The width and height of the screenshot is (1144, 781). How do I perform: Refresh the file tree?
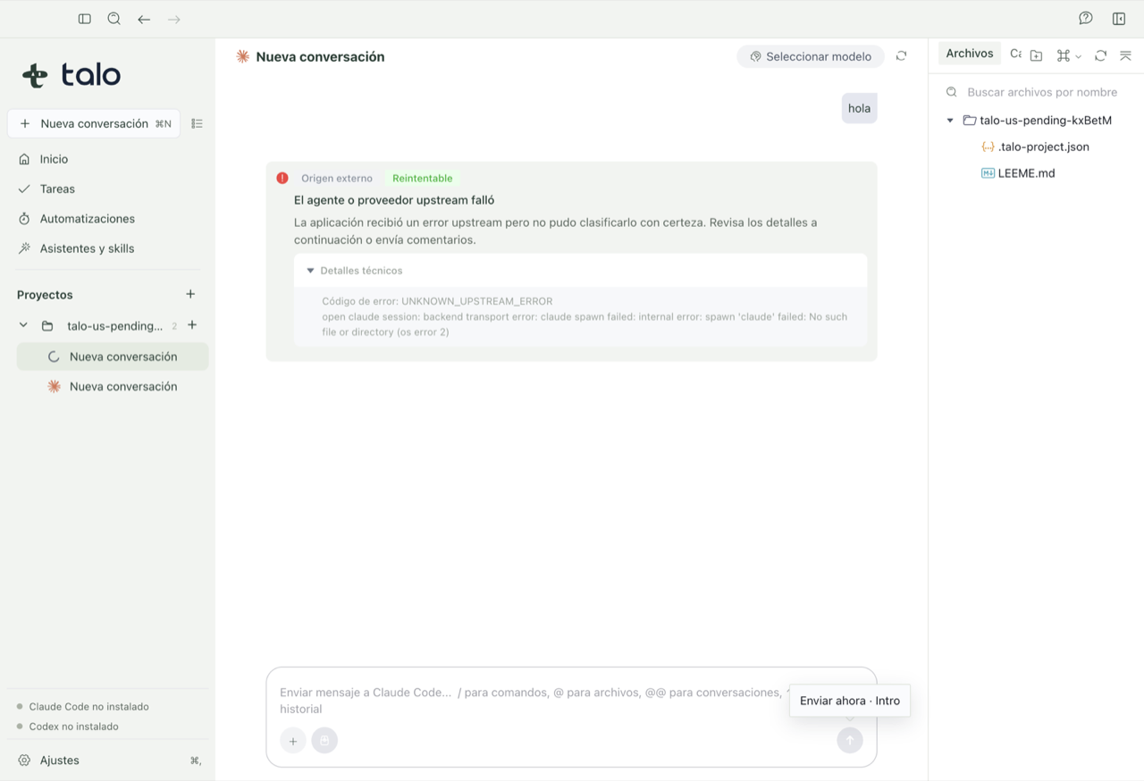click(1101, 55)
